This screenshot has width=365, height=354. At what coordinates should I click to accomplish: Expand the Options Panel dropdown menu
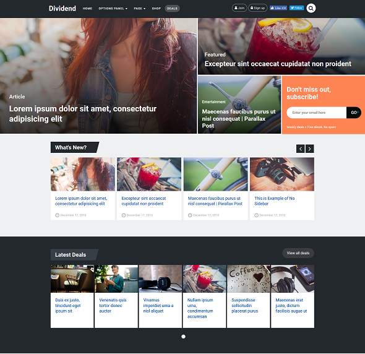click(x=113, y=9)
